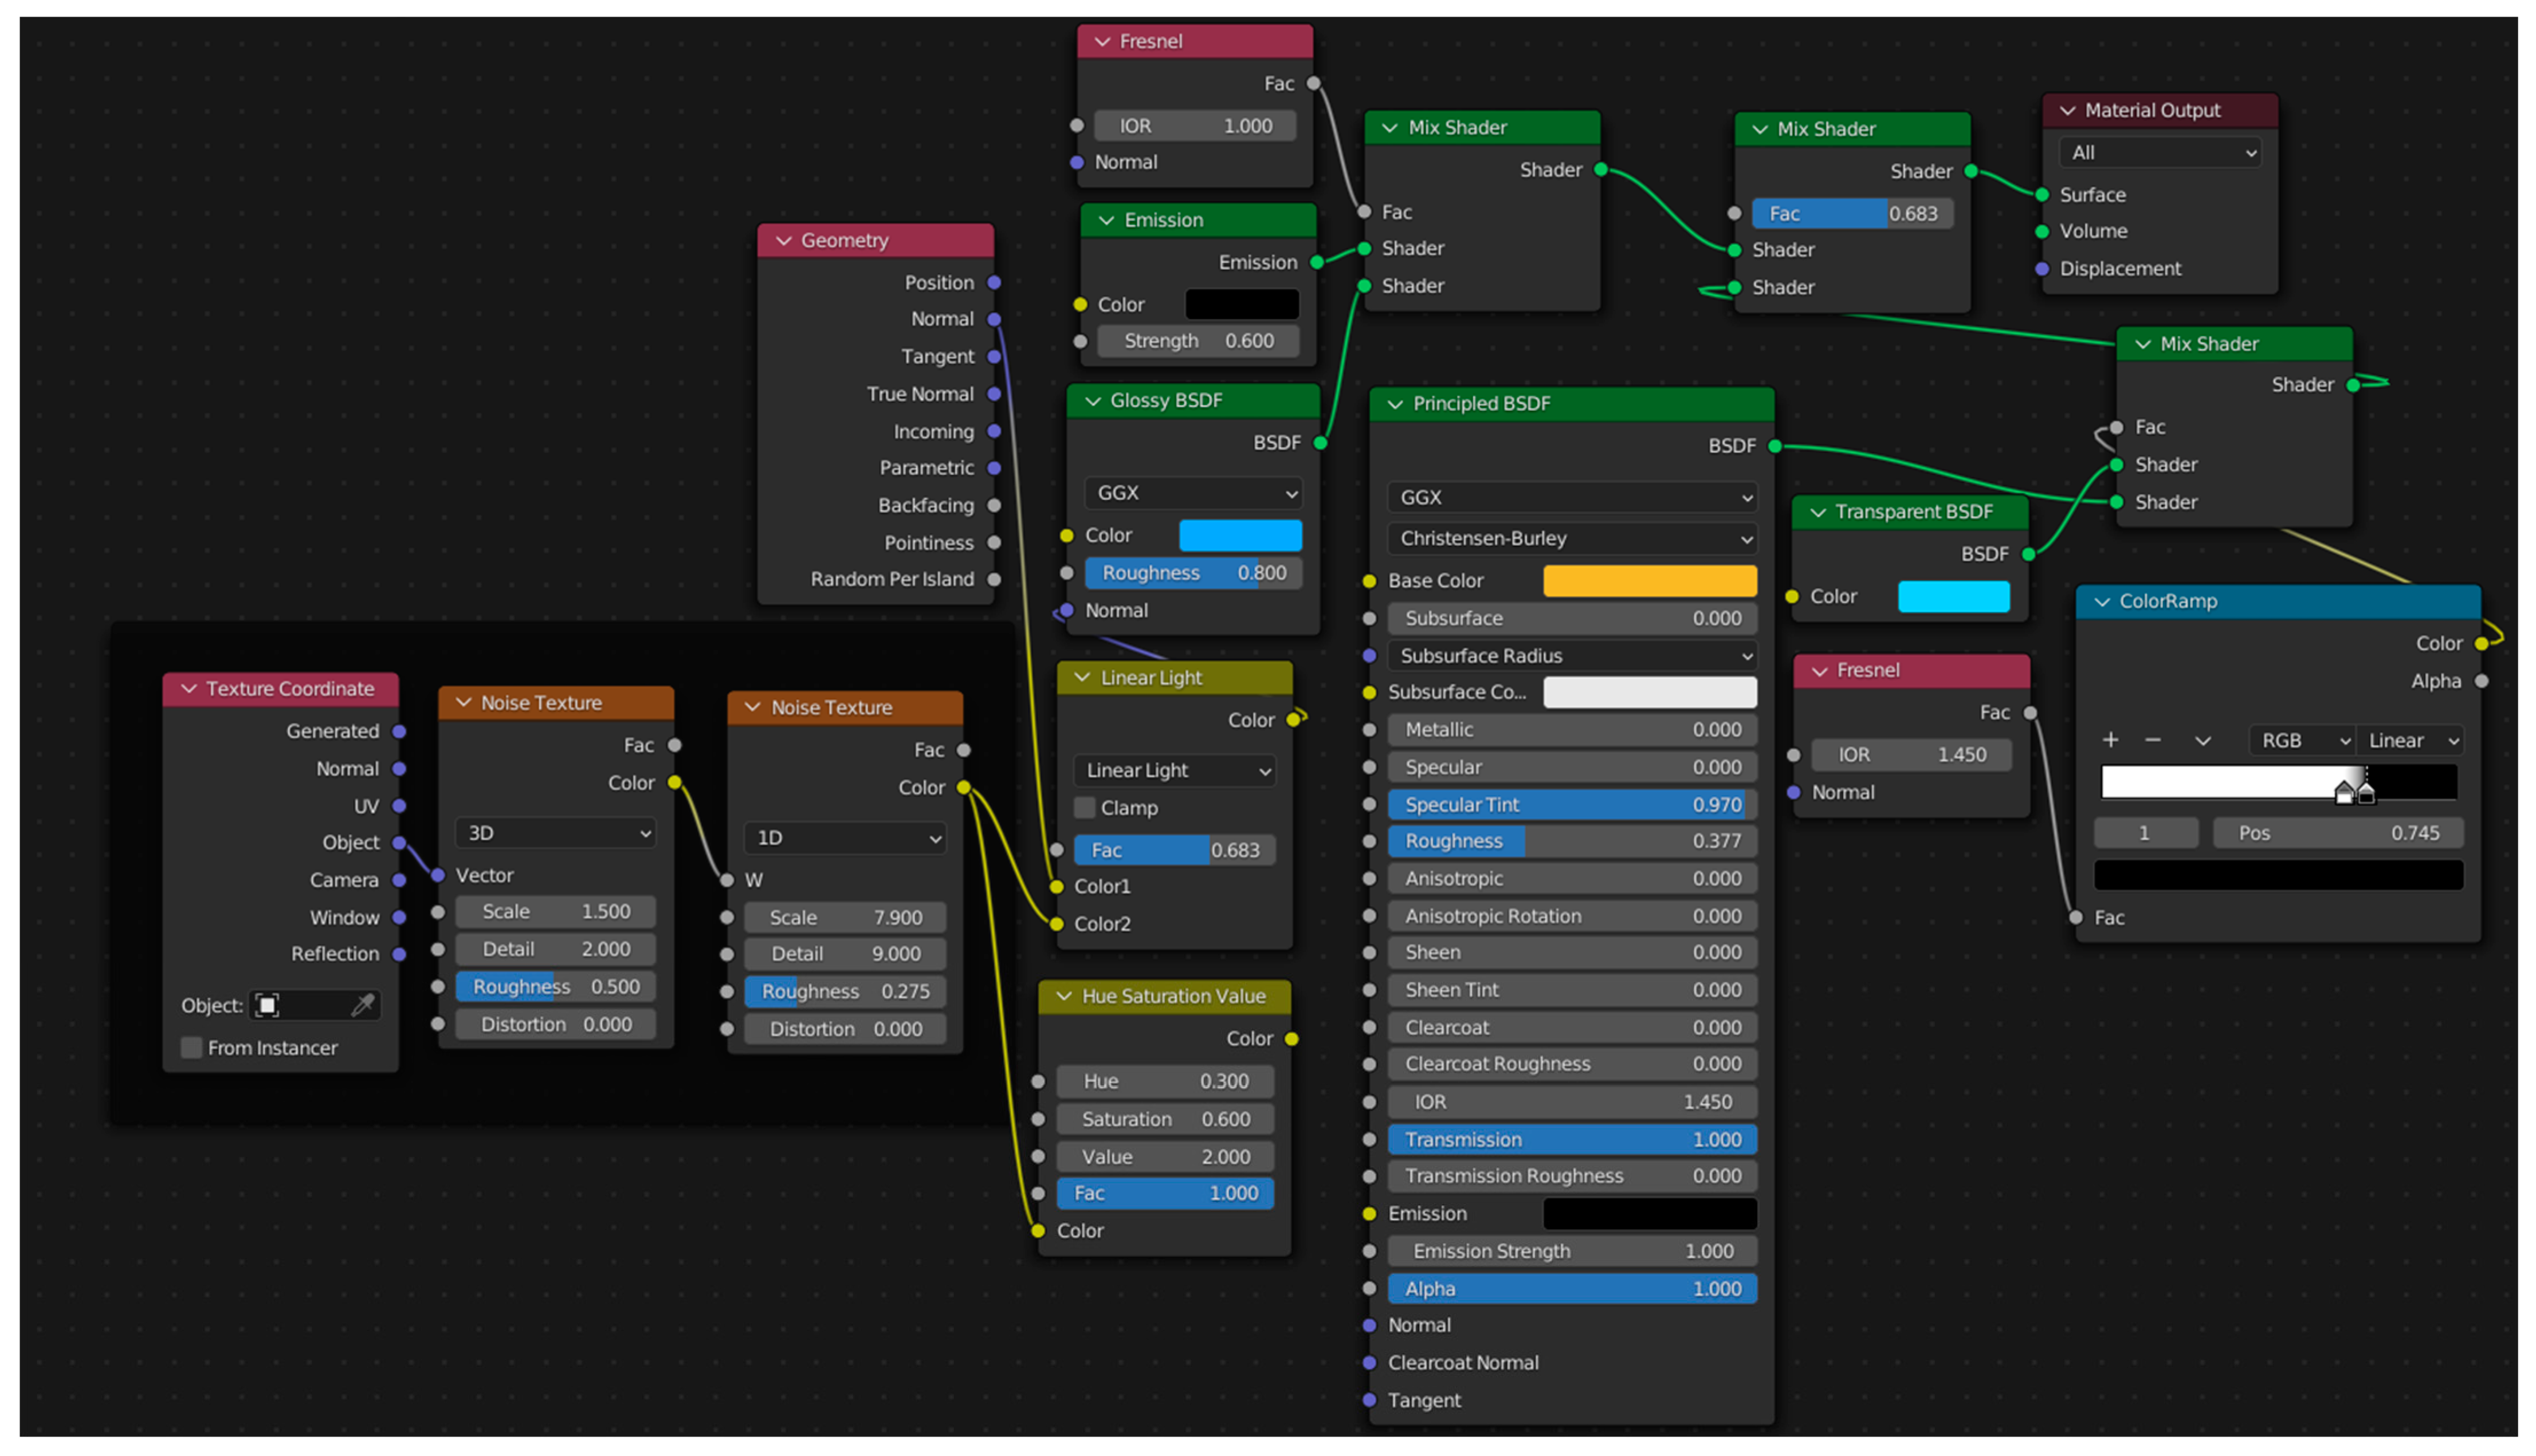Screen dimensions: 2536x1456
Task: Click the second Noise Texture Scale 7.900 field
Action: tap(845, 918)
